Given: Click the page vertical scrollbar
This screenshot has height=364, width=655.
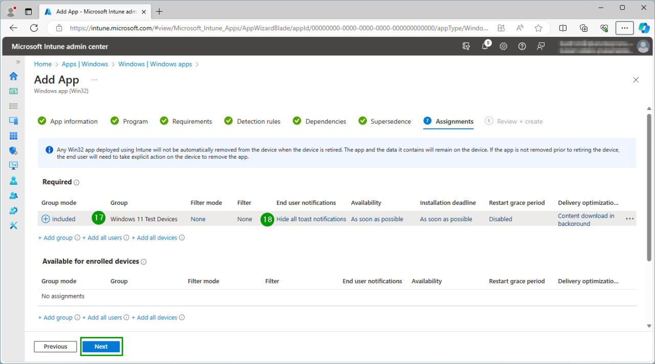Looking at the screenshot, I should (649, 205).
